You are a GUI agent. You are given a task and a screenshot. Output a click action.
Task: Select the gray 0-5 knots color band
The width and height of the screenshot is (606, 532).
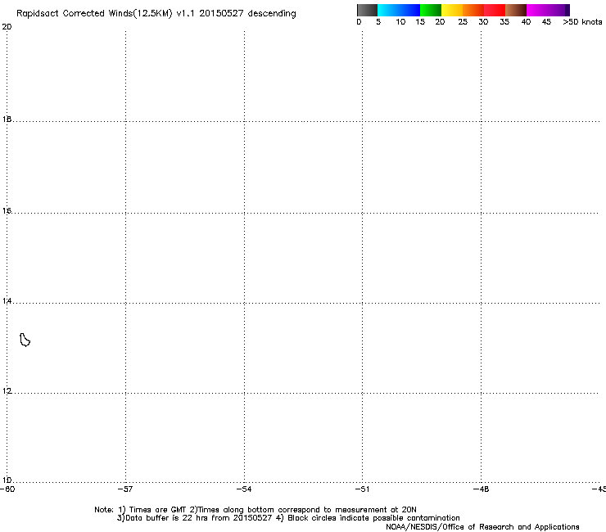pos(367,10)
